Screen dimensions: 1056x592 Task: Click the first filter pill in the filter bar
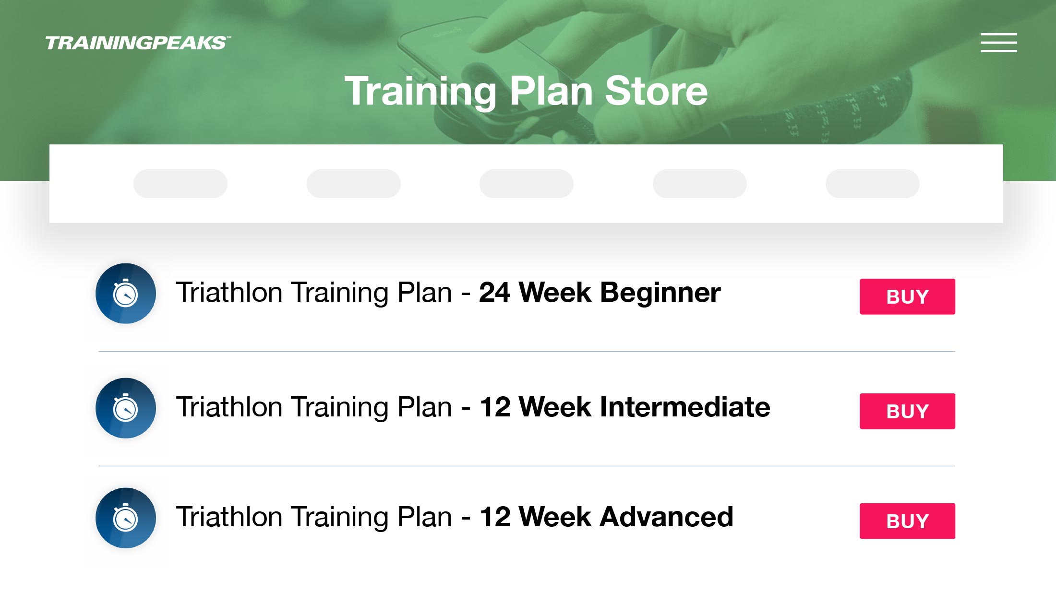[x=180, y=184]
